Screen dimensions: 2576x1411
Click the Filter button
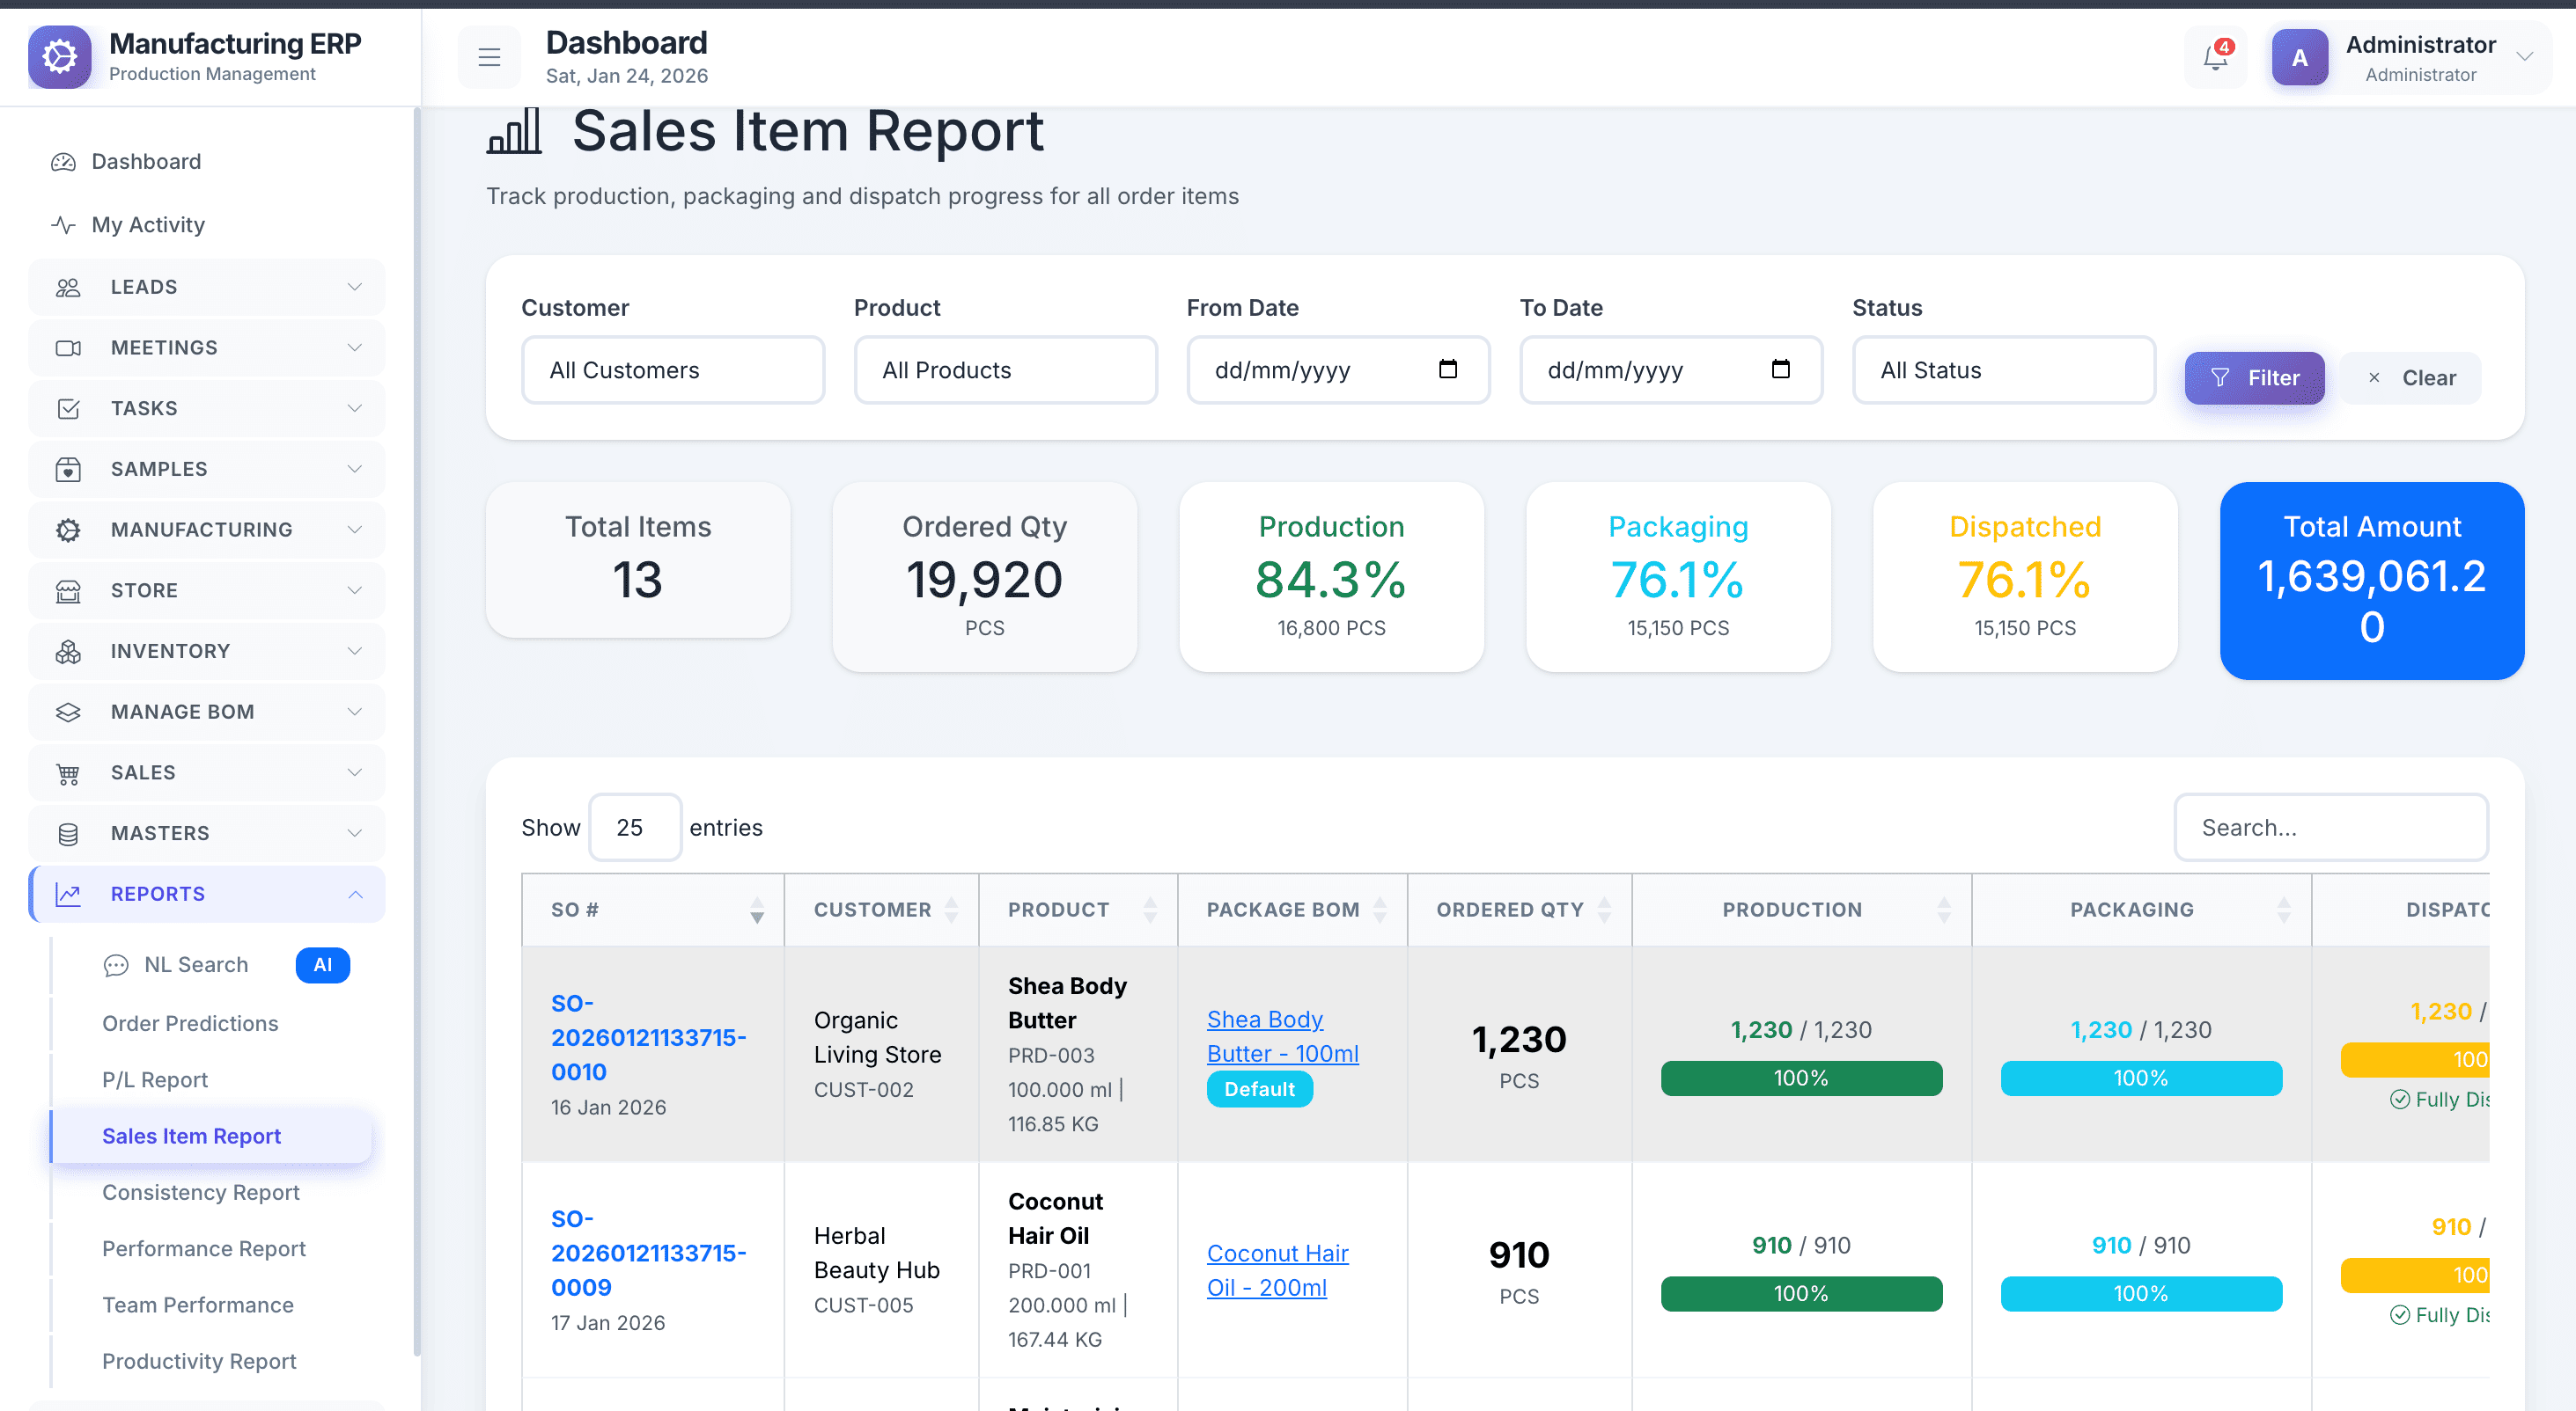pyautogui.click(x=2254, y=377)
